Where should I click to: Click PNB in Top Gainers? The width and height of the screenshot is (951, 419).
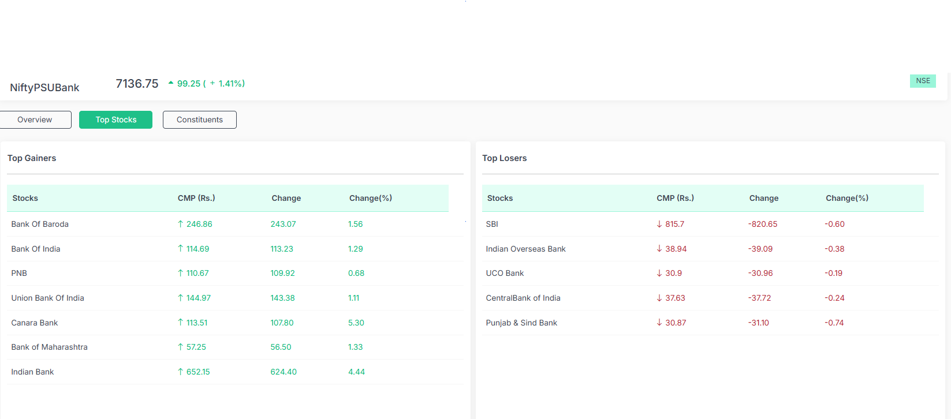pyautogui.click(x=19, y=274)
